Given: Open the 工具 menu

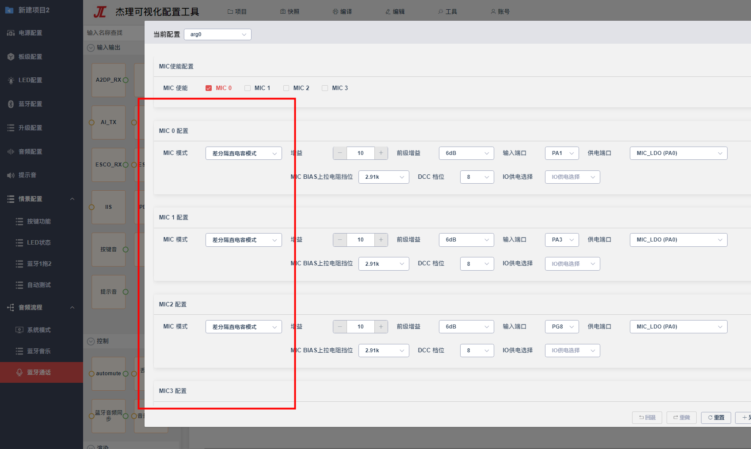Looking at the screenshot, I should pos(447,11).
